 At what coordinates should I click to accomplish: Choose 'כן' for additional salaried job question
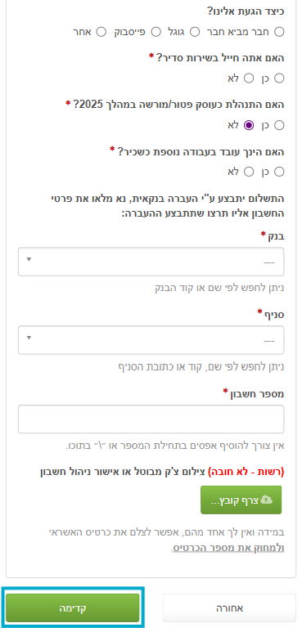279,173
